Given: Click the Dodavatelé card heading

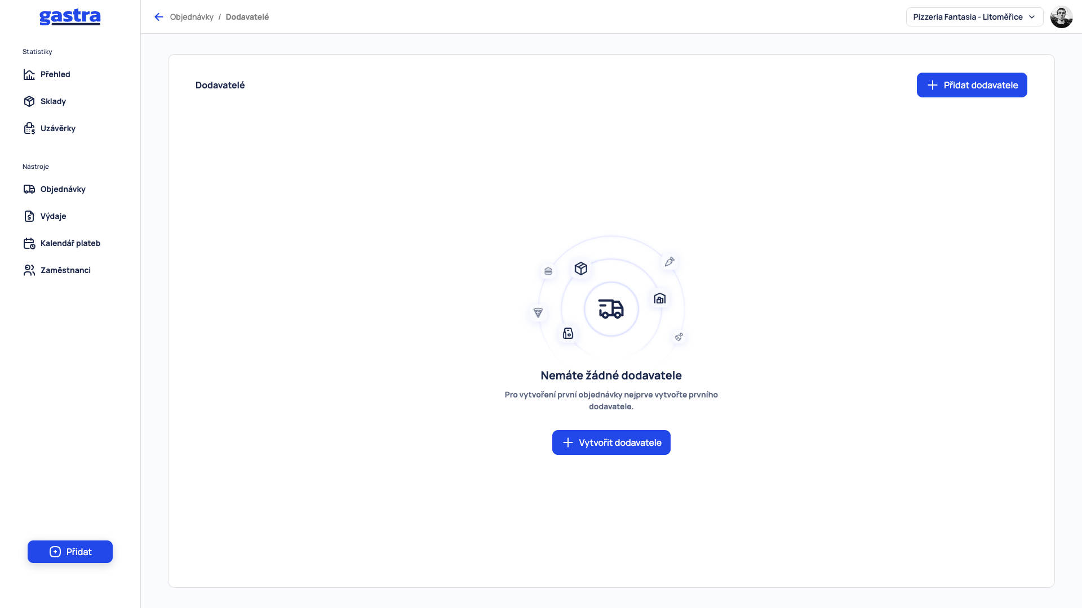Looking at the screenshot, I should pyautogui.click(x=220, y=85).
